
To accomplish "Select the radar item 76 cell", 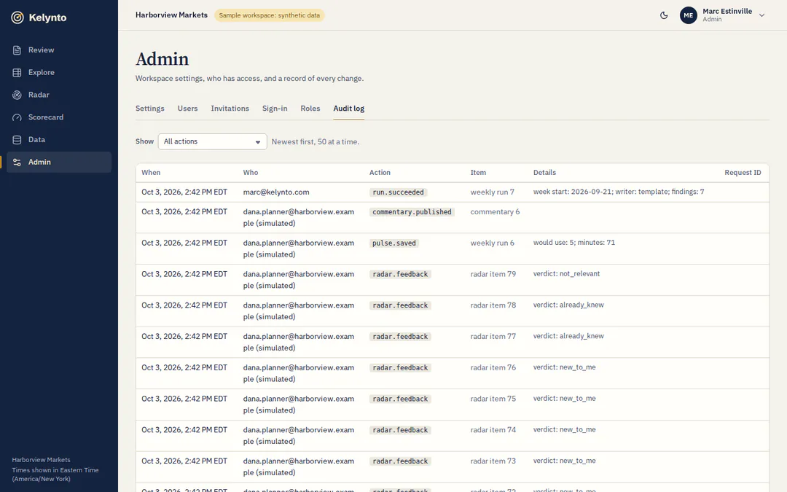I will coord(493,367).
